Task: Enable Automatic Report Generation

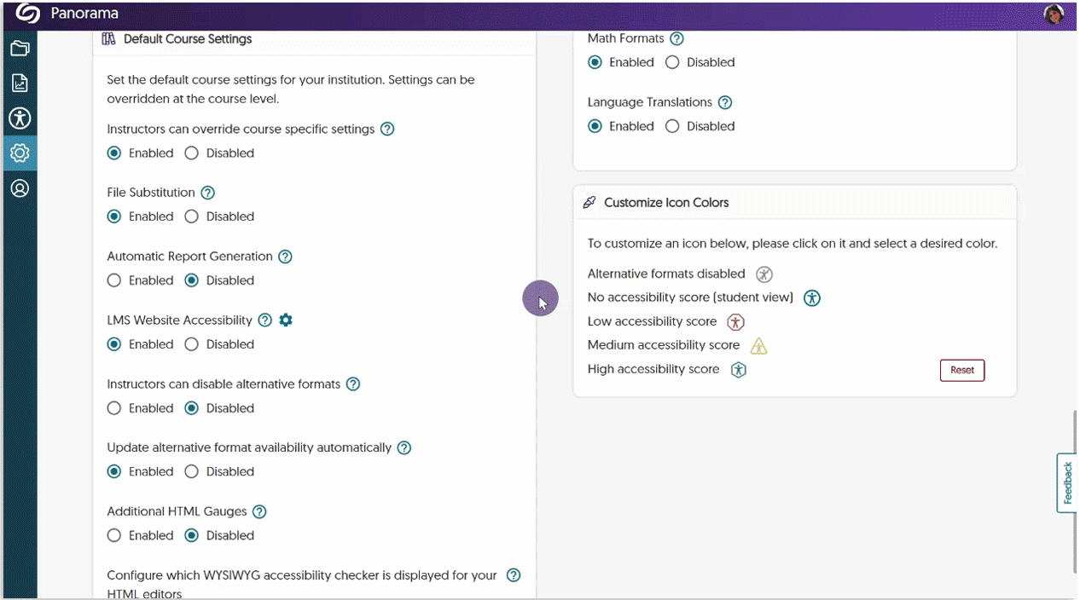Action: [x=114, y=280]
